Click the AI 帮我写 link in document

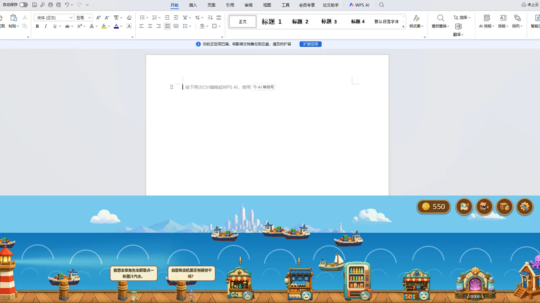click(264, 87)
